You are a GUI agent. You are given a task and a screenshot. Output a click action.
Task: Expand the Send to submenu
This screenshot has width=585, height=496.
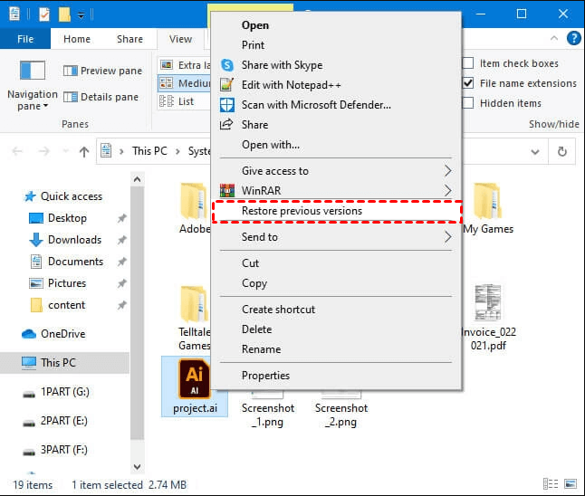(x=448, y=237)
